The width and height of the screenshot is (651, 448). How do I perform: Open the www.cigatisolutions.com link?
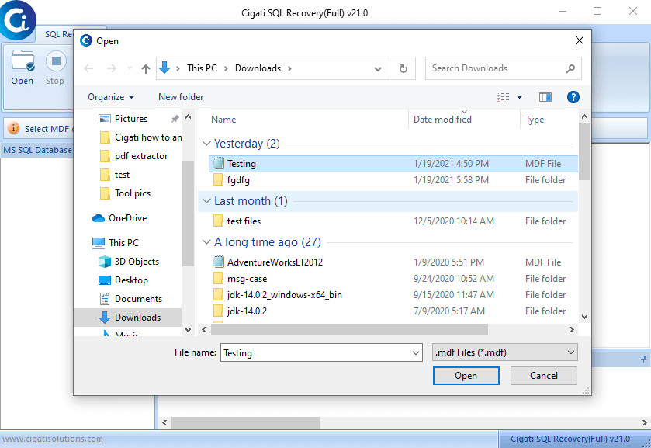coord(53,439)
